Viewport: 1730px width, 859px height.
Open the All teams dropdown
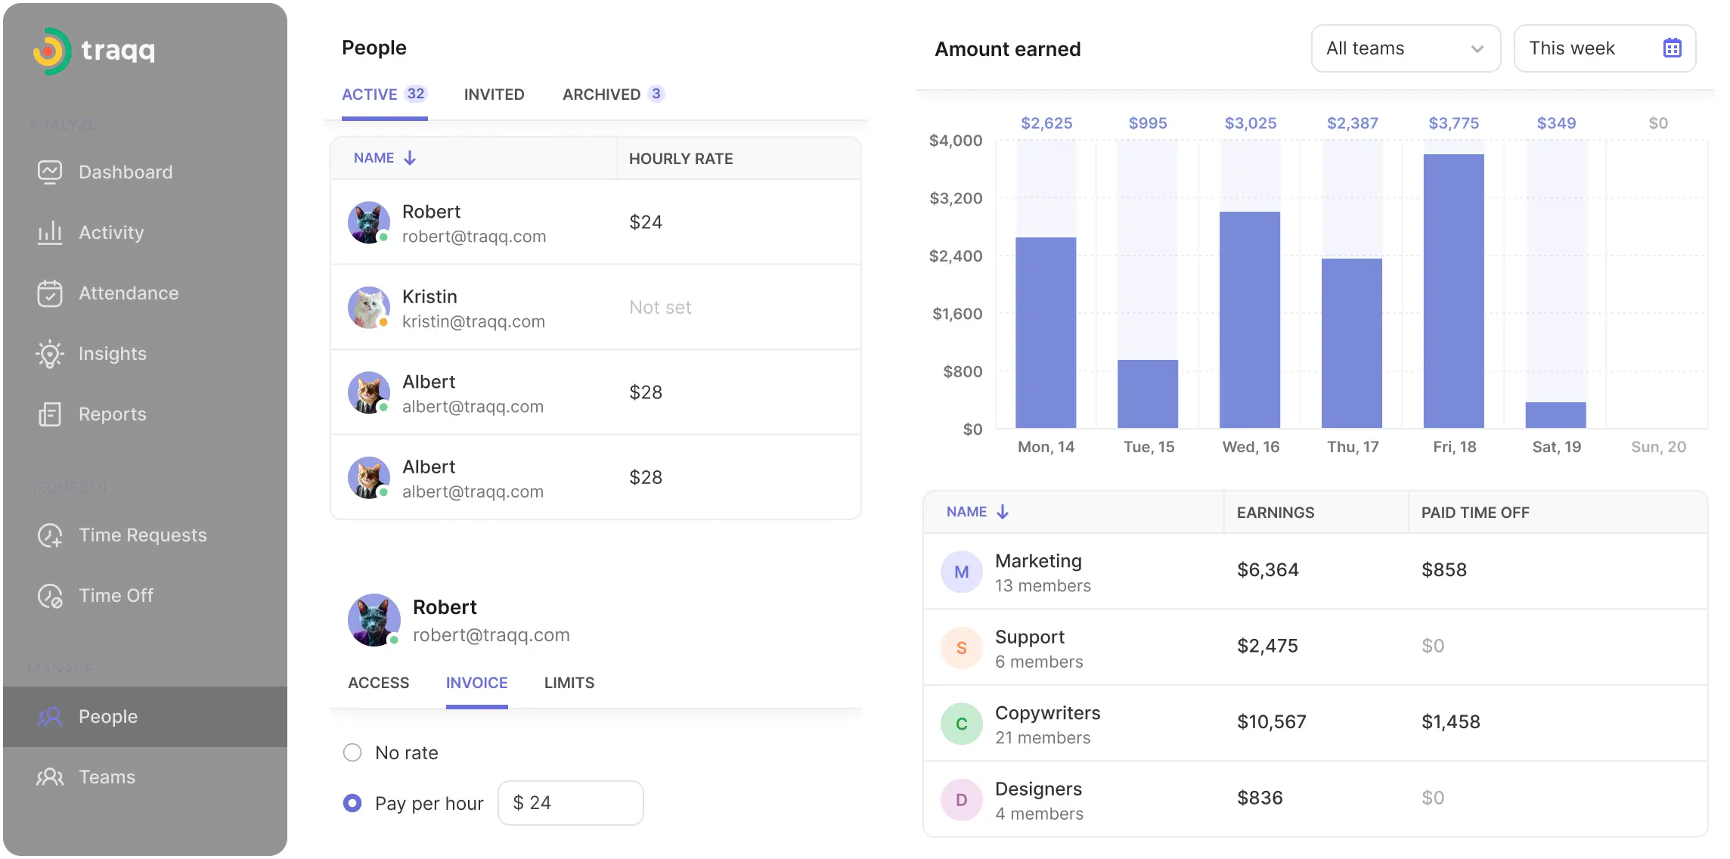(1405, 48)
